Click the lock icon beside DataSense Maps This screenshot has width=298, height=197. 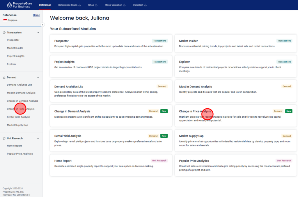(x=80, y=5)
